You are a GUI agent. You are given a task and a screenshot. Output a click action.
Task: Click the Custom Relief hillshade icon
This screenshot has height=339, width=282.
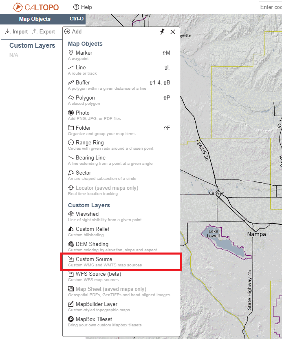tap(70, 229)
